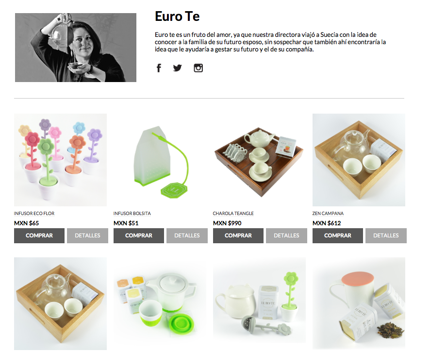Image resolution: width=430 pixels, height=352 pixels.
Task: Select the green tea bag infuser image
Action: pyautogui.click(x=160, y=160)
